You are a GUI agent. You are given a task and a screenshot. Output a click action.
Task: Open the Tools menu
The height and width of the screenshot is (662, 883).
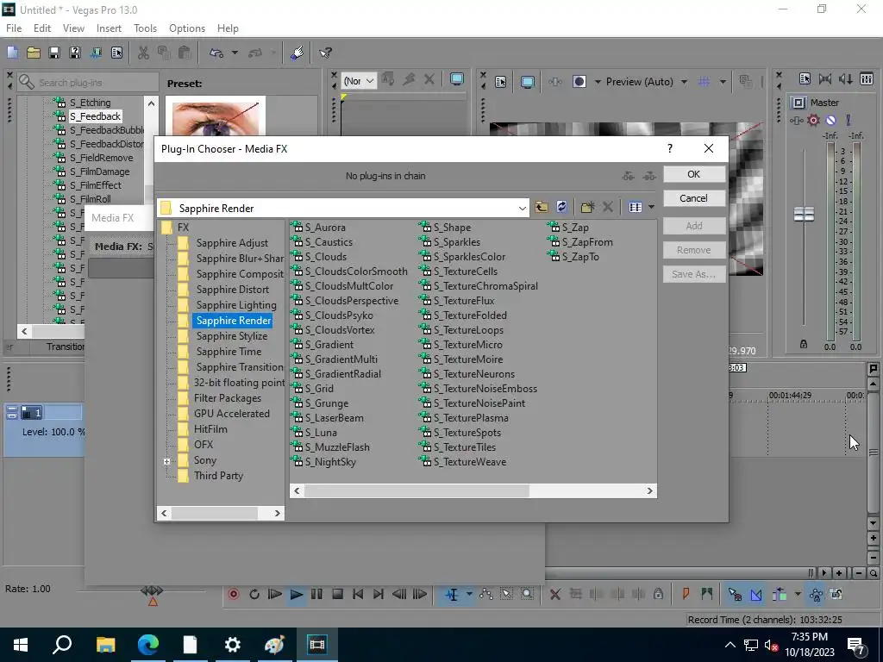tap(145, 28)
